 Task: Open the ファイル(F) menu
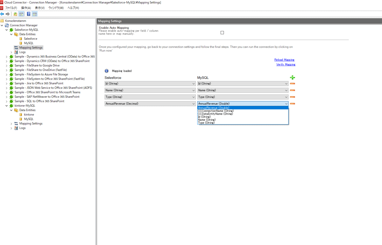[11, 8]
